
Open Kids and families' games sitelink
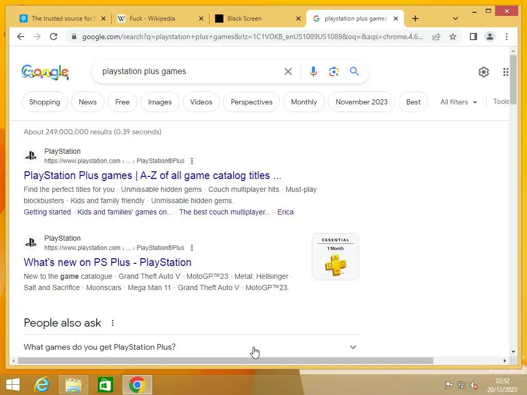point(125,212)
